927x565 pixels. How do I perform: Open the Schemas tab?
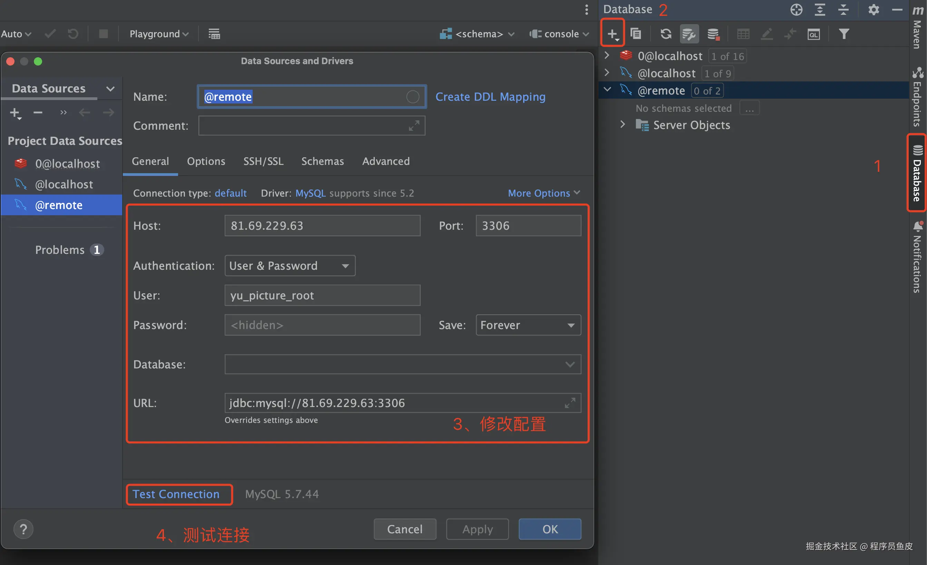322,161
